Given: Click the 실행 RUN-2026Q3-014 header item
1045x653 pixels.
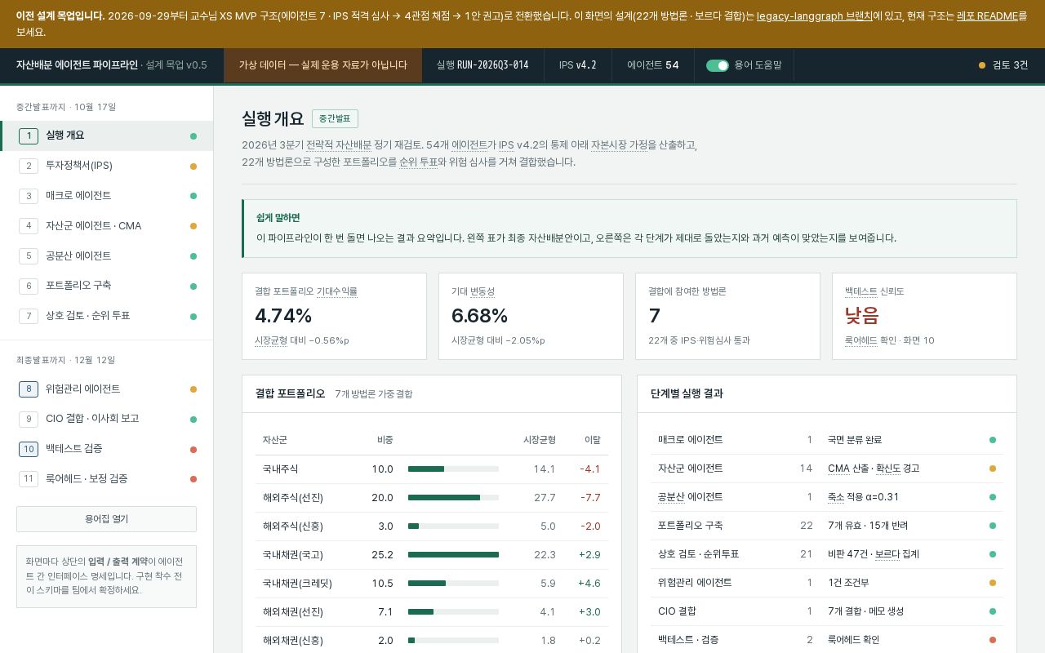Looking at the screenshot, I should point(482,65).
